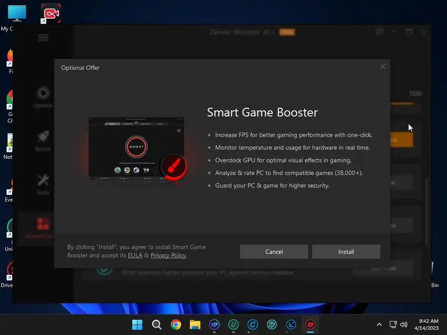Open IObit Uninstaller green U taskbar icon

[x=234, y=325]
